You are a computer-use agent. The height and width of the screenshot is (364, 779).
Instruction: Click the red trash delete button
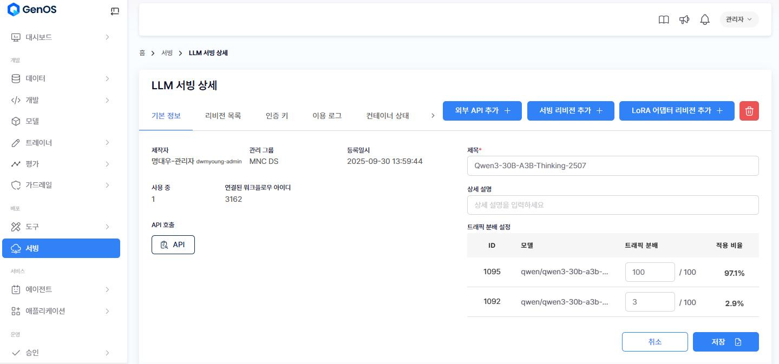(749, 111)
